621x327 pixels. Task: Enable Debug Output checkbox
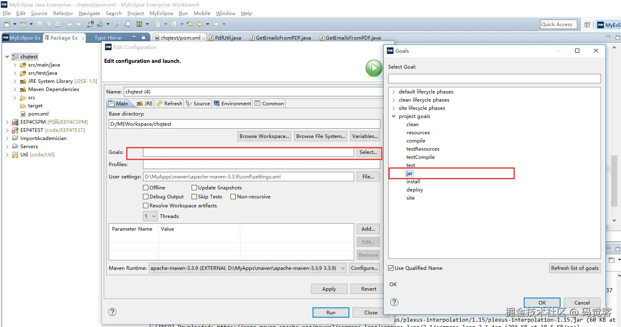(146, 197)
